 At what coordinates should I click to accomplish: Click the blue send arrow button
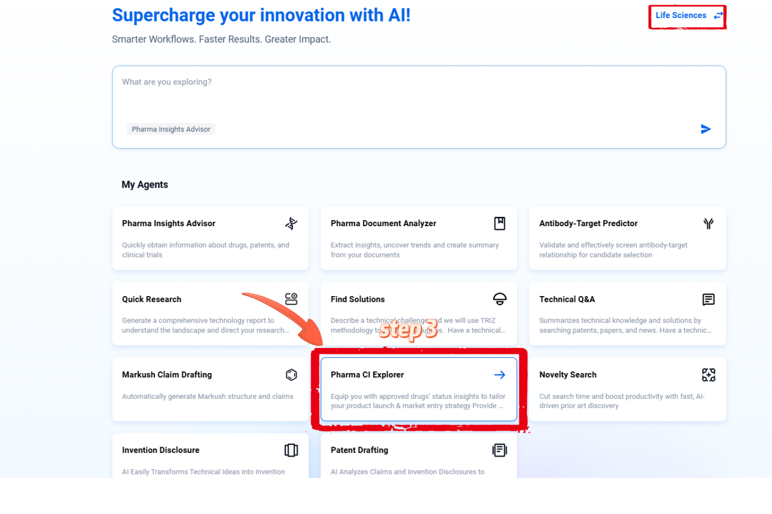(706, 129)
